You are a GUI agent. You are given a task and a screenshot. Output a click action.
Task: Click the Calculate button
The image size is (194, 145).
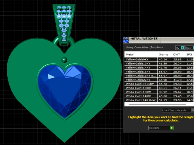pyautogui.click(x=161, y=128)
